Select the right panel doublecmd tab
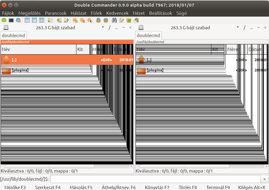 coord(148,36)
